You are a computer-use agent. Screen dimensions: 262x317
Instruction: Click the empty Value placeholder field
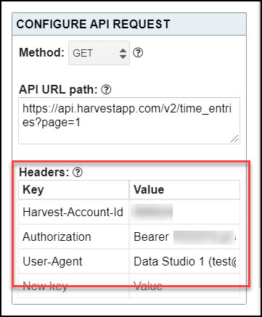click(184, 286)
